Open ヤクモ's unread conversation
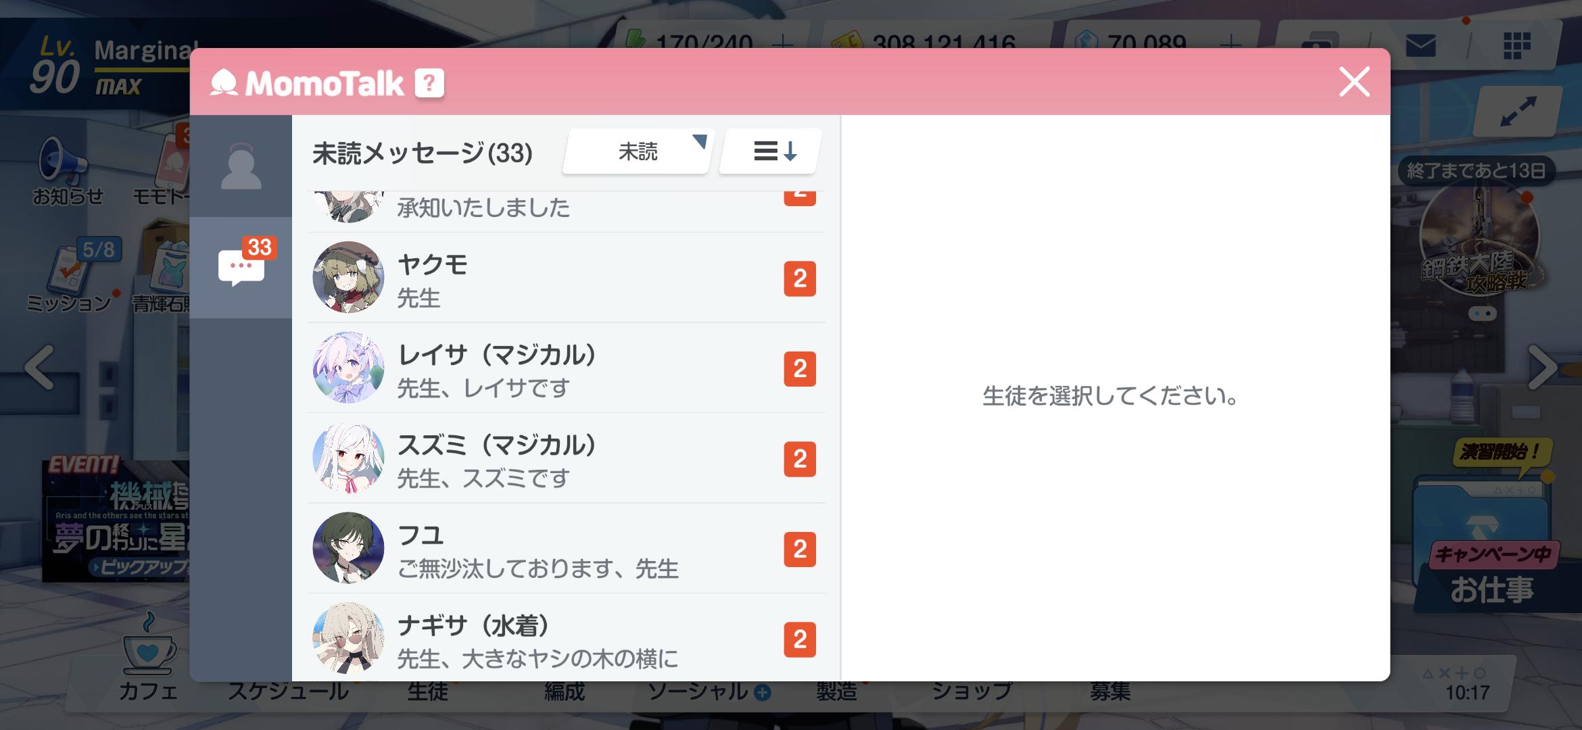 [x=567, y=278]
